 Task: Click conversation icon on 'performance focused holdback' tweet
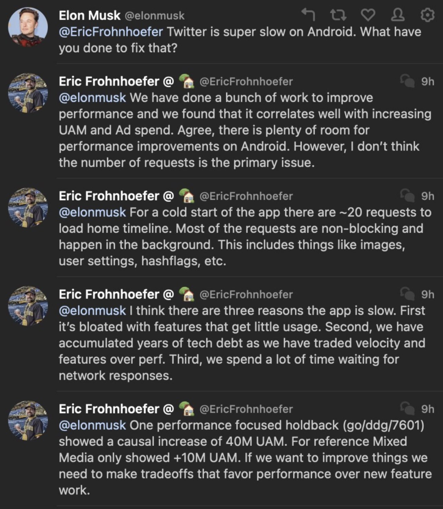pyautogui.click(x=407, y=409)
